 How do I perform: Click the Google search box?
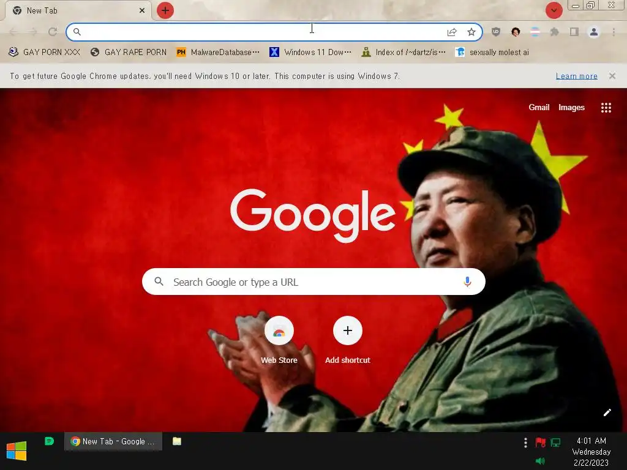313,282
